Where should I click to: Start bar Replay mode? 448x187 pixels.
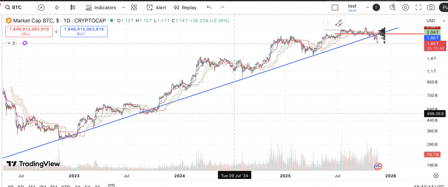tap(185, 8)
